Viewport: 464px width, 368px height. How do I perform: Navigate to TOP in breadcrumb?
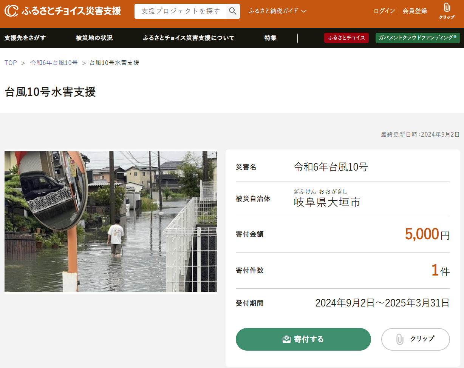point(11,63)
